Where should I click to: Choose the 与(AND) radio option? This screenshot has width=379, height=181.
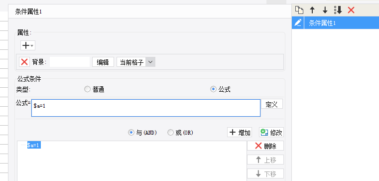point(131,133)
